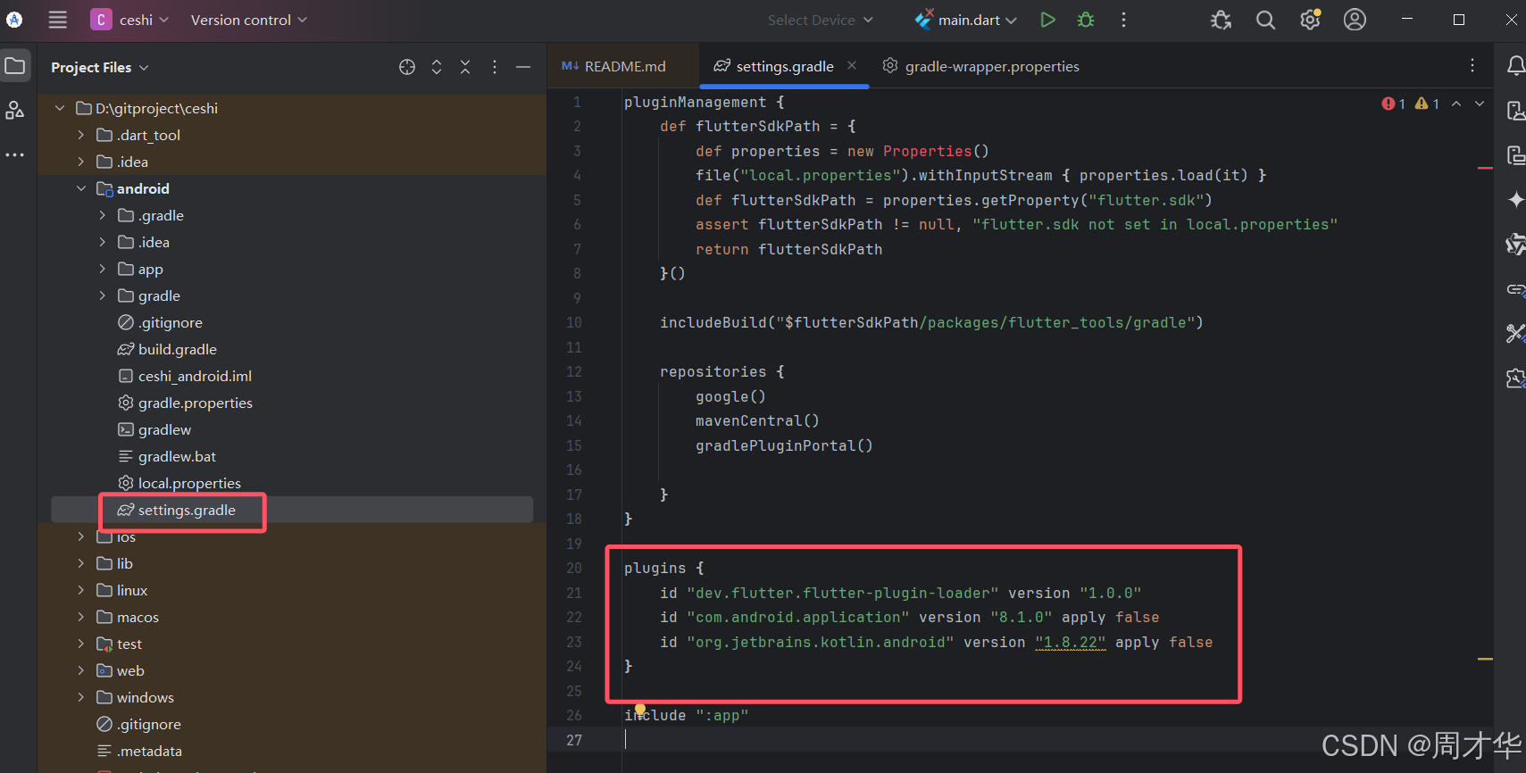Screen dimensions: 1526x773
Task: Open Search Everywhere magnifier icon
Action: 1265,20
